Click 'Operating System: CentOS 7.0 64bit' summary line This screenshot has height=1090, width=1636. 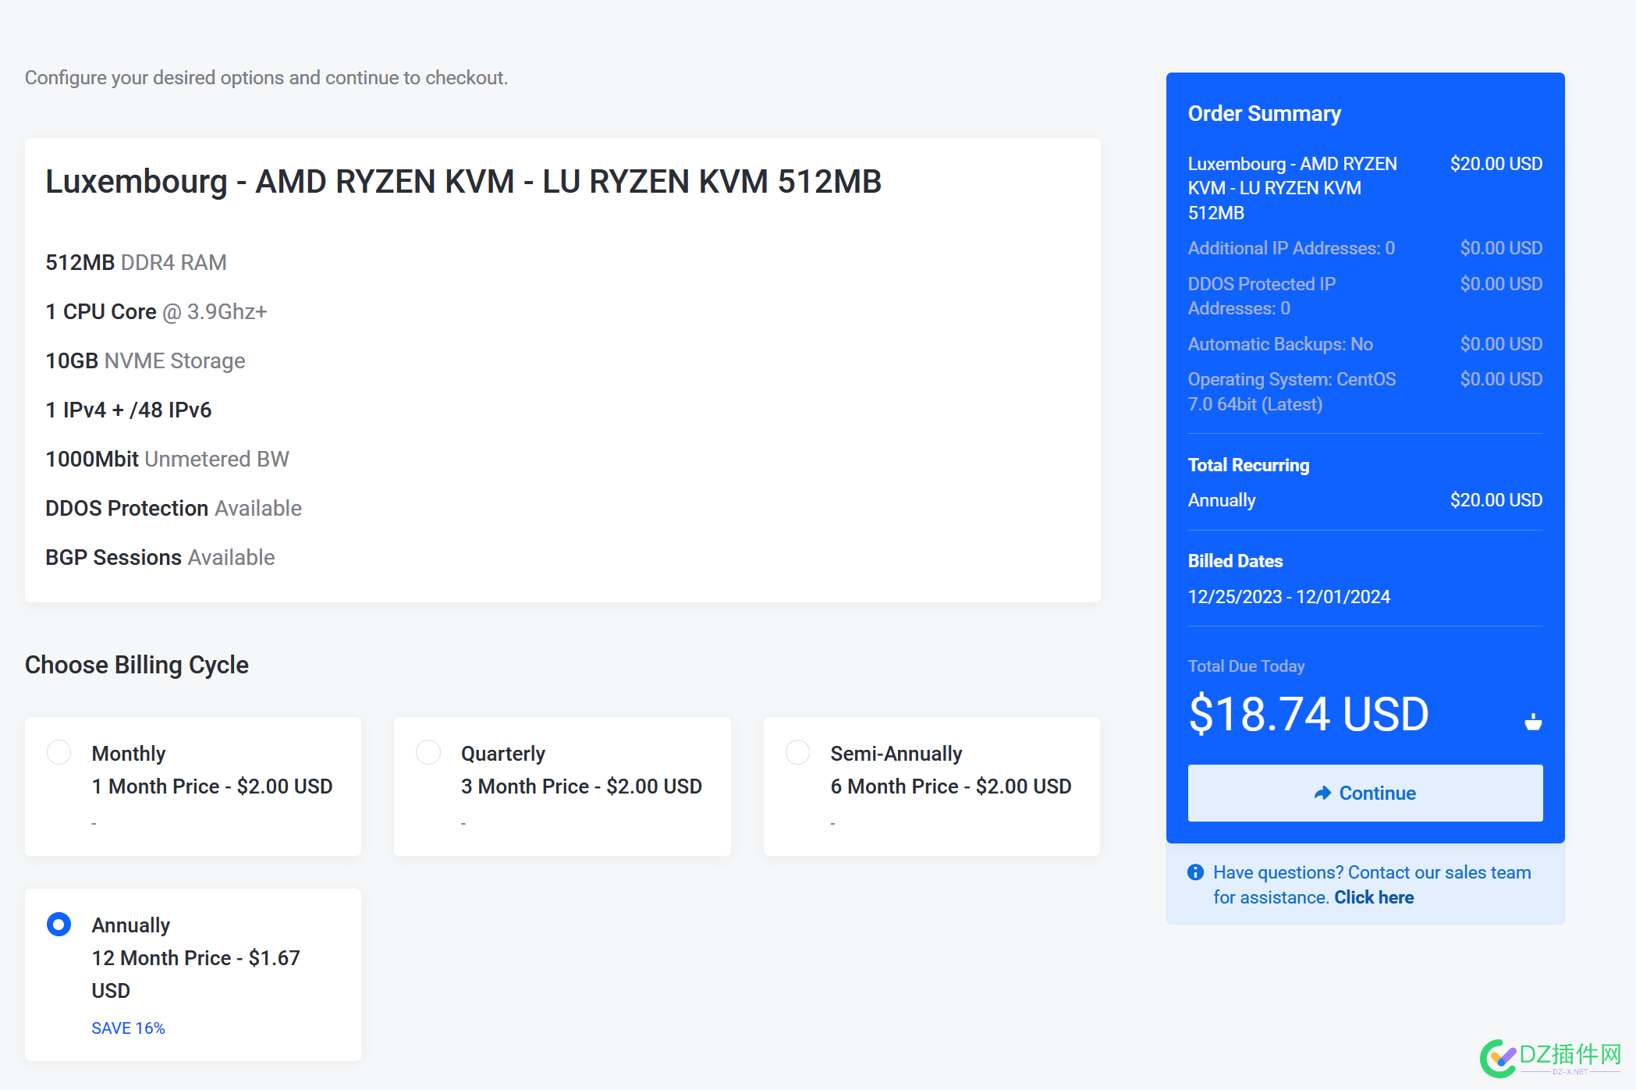tap(1292, 392)
